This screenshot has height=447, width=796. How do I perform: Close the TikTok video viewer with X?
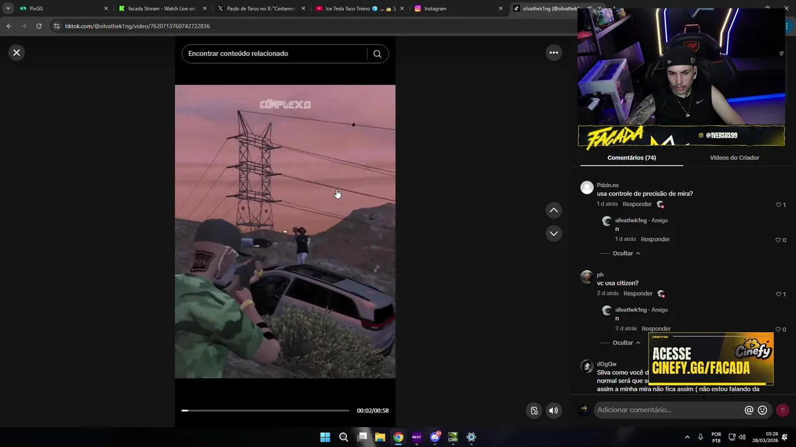17,53
